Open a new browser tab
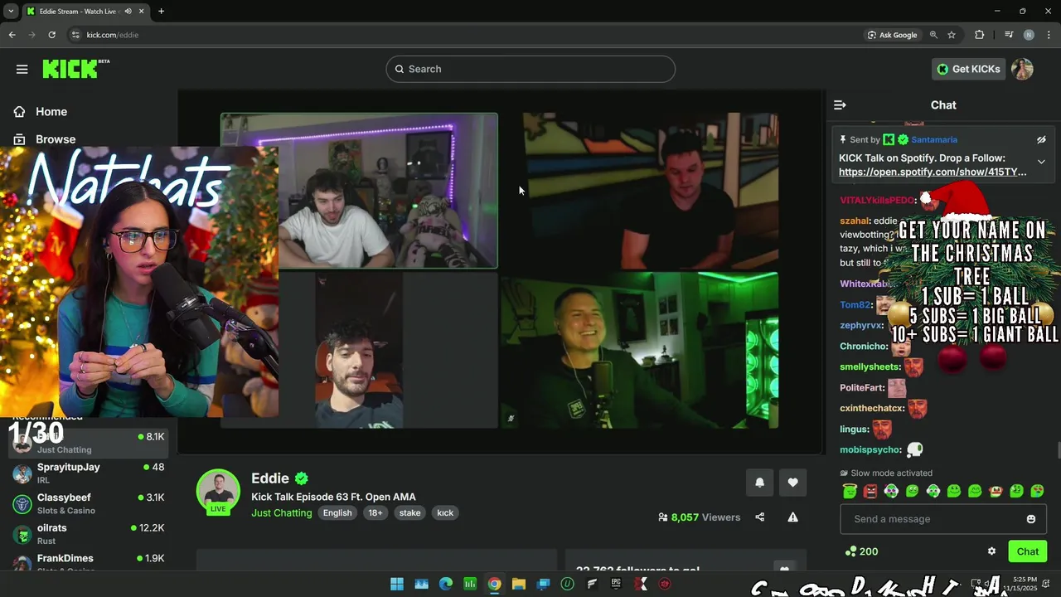 coord(161,11)
